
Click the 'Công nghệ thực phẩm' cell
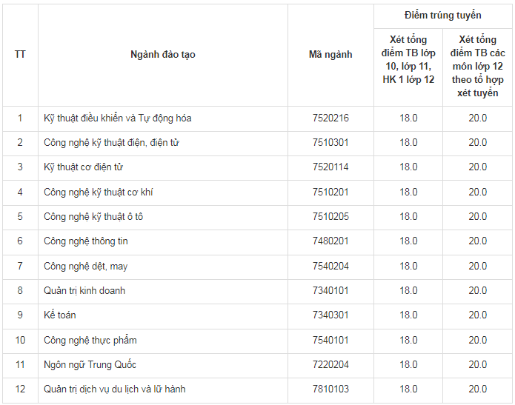coord(90,341)
